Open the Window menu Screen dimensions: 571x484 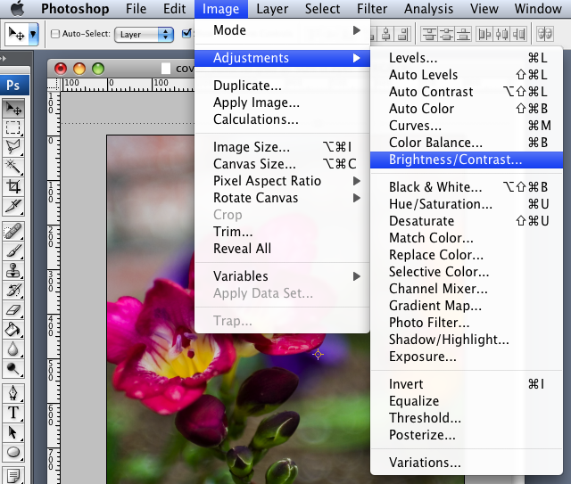[x=538, y=9]
